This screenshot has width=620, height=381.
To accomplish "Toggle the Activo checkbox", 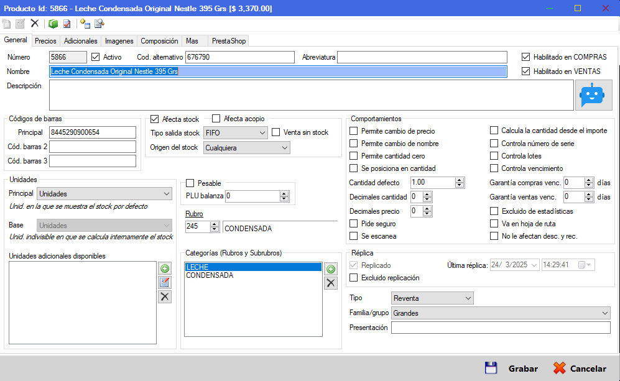I will (x=95, y=57).
